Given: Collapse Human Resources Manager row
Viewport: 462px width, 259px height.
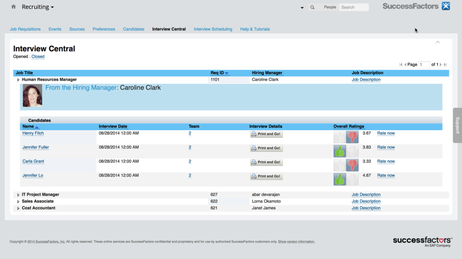Looking at the screenshot, I should 18,80.
